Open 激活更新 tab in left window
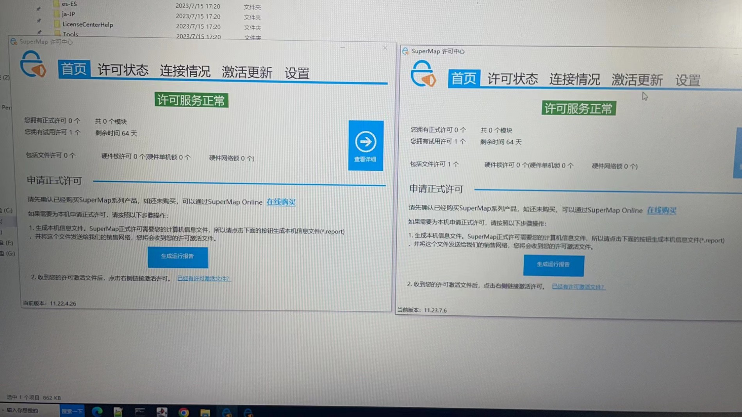742x417 pixels. [247, 72]
